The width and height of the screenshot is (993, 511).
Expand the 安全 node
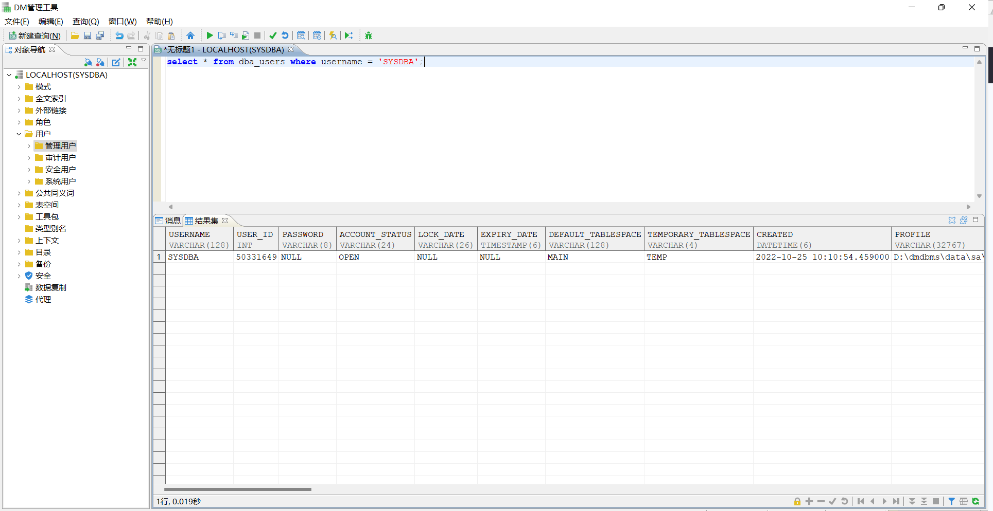[19, 276]
